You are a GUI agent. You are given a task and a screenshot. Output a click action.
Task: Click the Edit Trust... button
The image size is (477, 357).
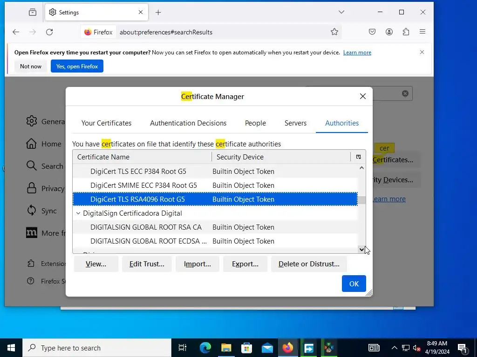(x=147, y=264)
